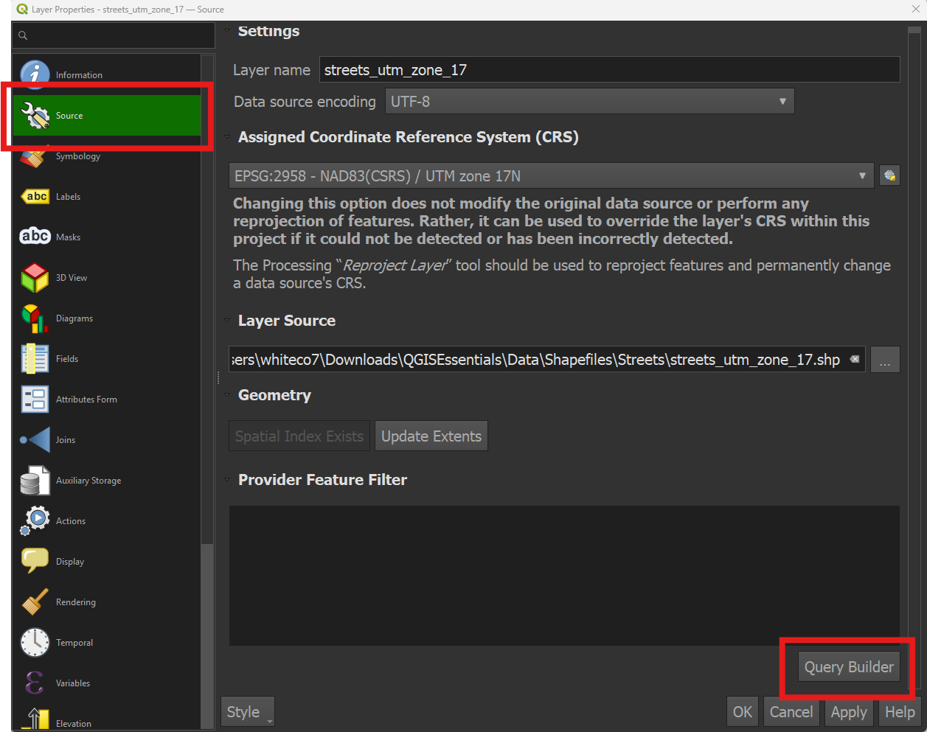The height and width of the screenshot is (732, 927).
Task: Open the Masks abc icon
Action: (x=35, y=237)
